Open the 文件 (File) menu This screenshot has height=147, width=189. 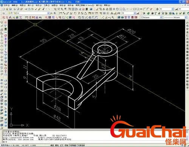[6, 5]
